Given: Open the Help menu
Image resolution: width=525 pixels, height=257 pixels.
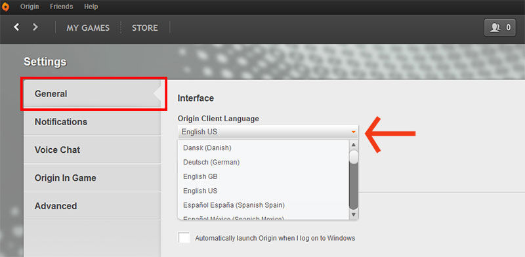Looking at the screenshot, I should tap(91, 7).
